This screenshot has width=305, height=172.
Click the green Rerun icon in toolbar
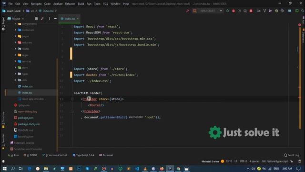coord(227,11)
